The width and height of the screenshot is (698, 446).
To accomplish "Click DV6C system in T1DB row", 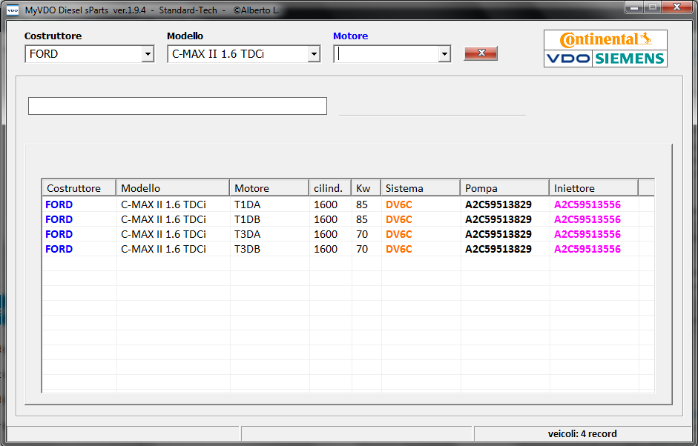I will coord(399,219).
